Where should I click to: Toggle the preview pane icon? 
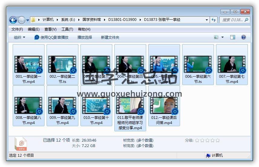pyautogui.click(x=233, y=37)
